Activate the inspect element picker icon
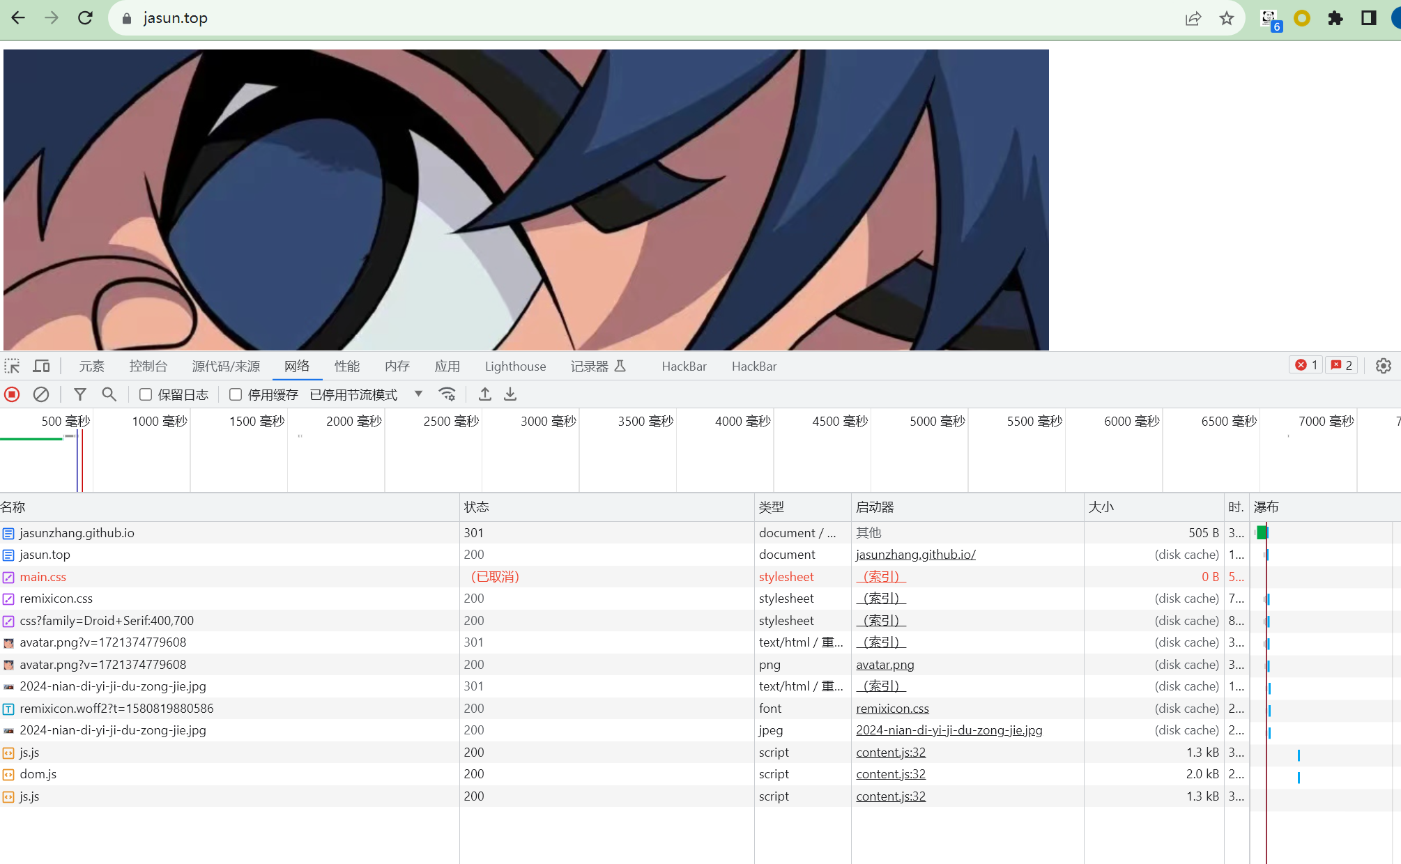This screenshot has height=864, width=1401. [x=13, y=366]
